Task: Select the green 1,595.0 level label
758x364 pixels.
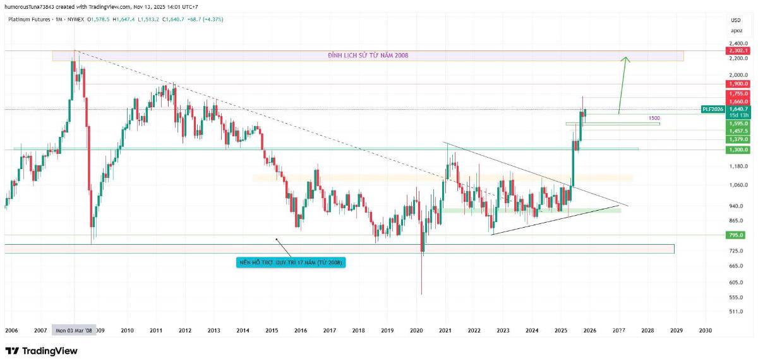Action: pyautogui.click(x=737, y=124)
